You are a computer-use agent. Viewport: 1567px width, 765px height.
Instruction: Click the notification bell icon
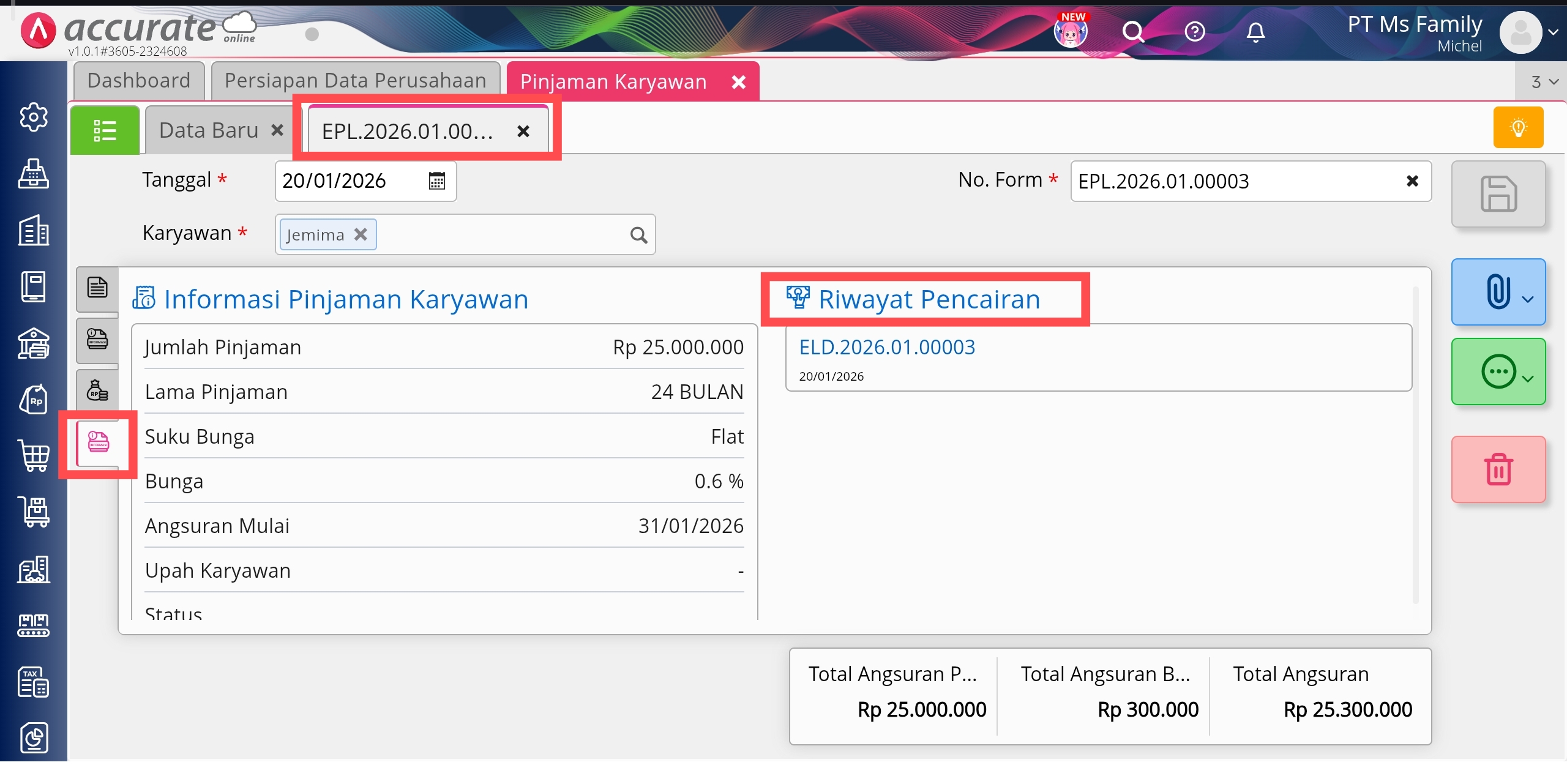click(1255, 32)
